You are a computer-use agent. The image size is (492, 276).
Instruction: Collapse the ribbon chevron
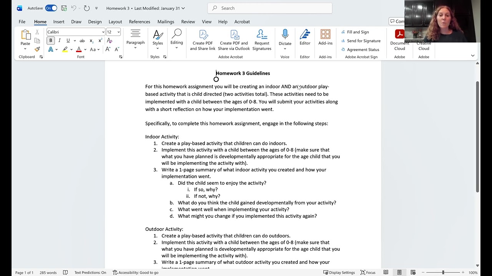pos(473,56)
